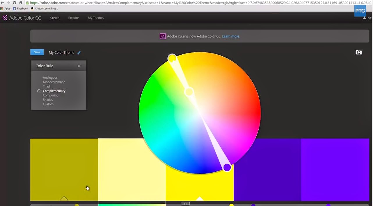Expand the slider panel arrow below swatches

(x=185, y=203)
